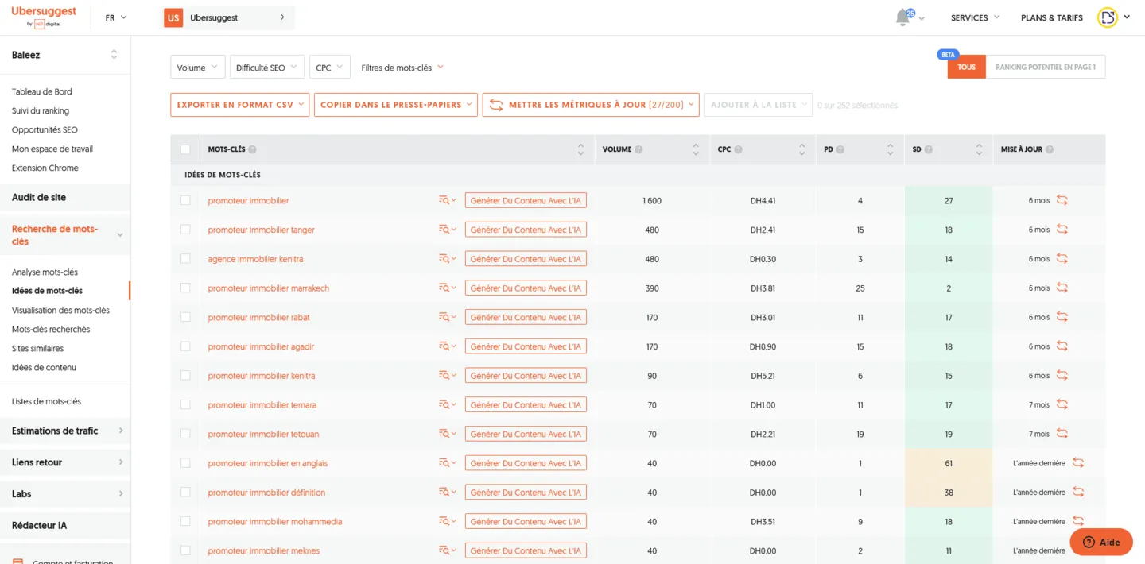Refresh metrics for agence immobilier kenitra
Viewport: 1145px width, 564px height.
click(1062, 259)
